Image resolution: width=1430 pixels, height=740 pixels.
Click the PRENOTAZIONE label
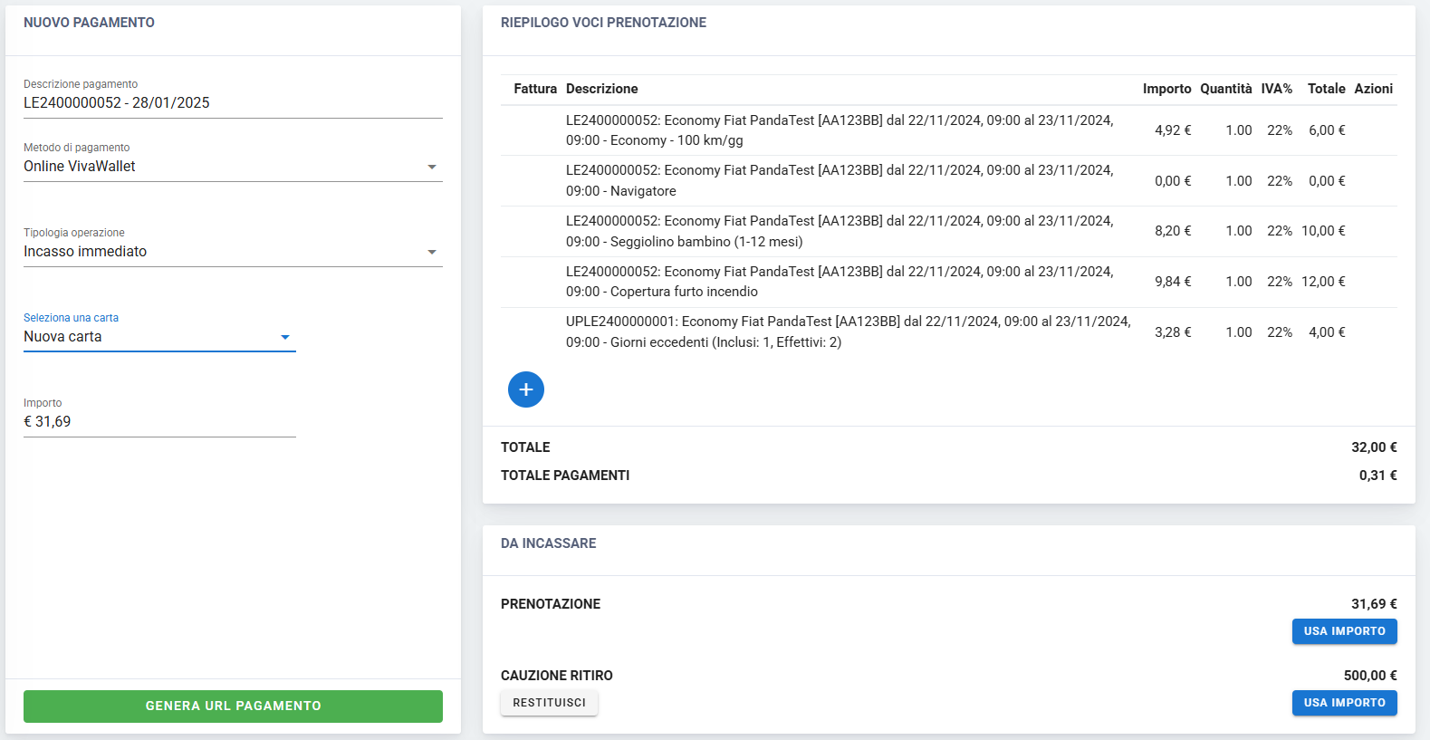[551, 604]
